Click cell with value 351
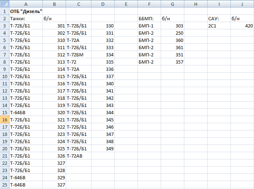The image size is (254, 189). [172, 55]
